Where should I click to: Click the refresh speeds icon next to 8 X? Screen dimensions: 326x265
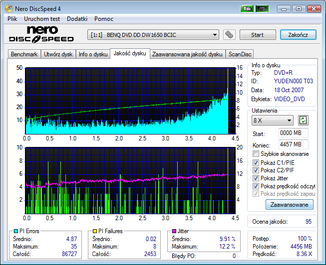pyautogui.click(x=303, y=120)
